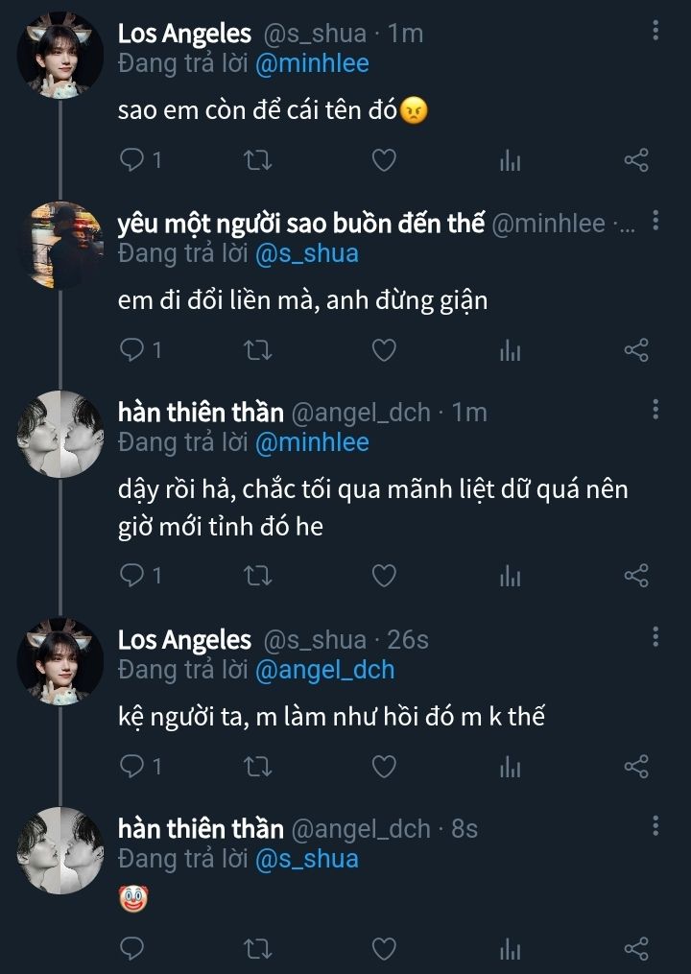Like the 'dậy rồi hả' tweet
The width and height of the screenshot is (691, 974).
[384, 575]
